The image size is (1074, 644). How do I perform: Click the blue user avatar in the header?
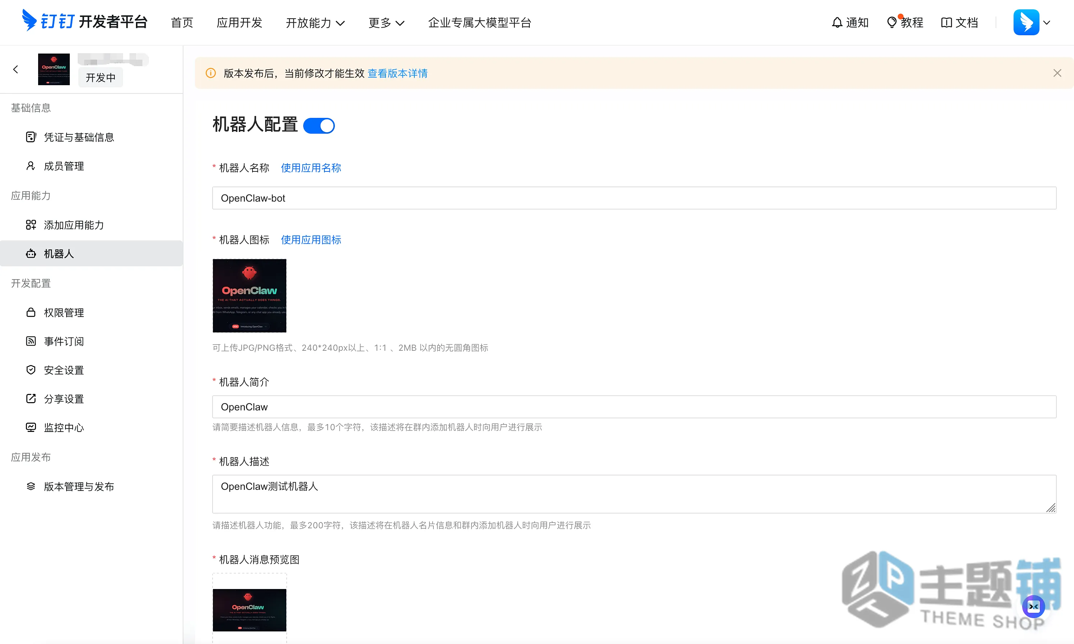(x=1026, y=22)
